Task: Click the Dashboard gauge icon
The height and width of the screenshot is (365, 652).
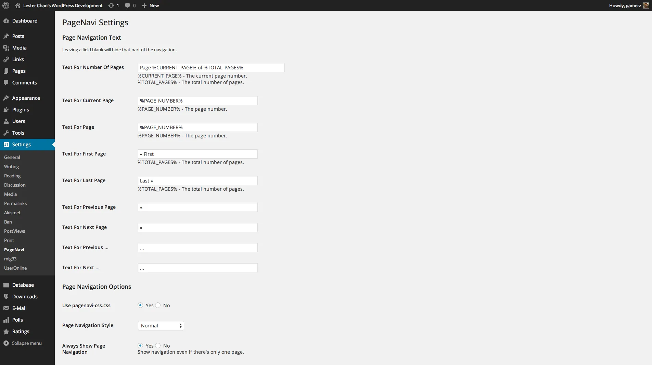Action: [x=6, y=21]
